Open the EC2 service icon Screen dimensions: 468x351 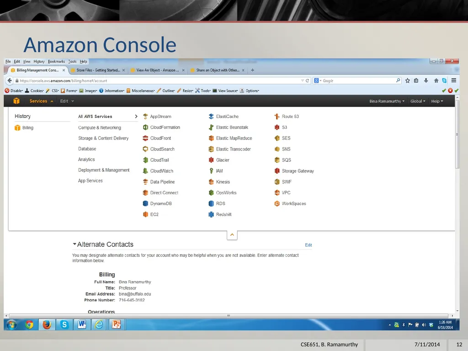pyautogui.click(x=145, y=214)
